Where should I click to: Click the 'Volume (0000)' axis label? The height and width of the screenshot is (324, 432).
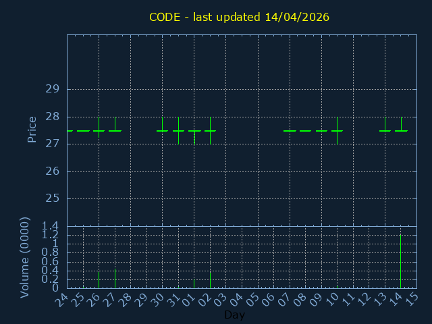coord(25,257)
